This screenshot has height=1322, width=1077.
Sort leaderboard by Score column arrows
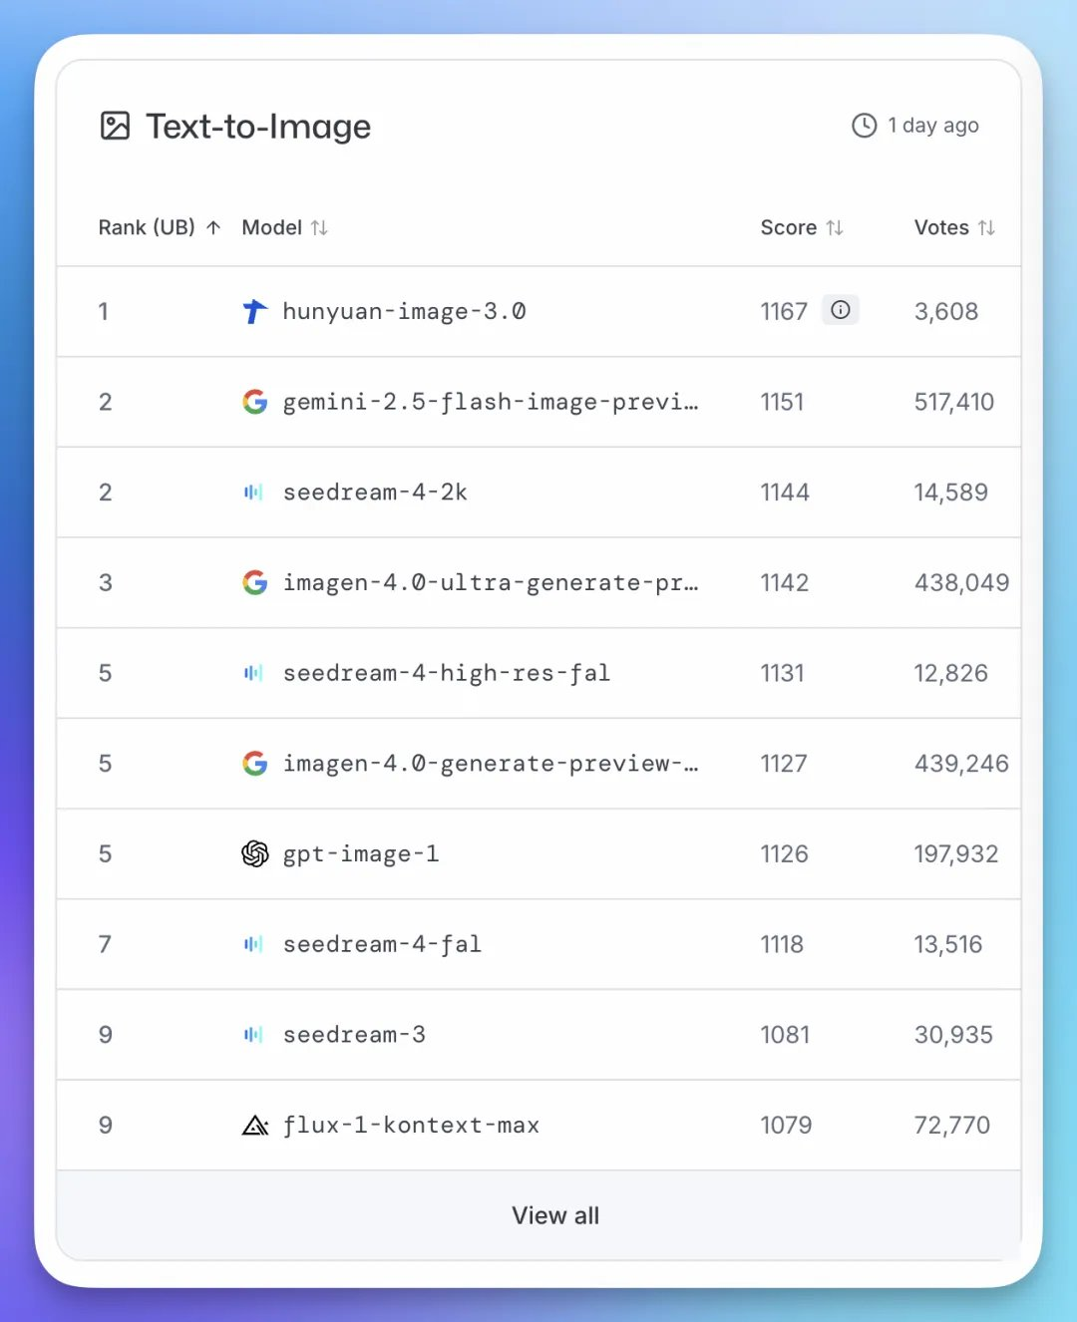(x=835, y=228)
